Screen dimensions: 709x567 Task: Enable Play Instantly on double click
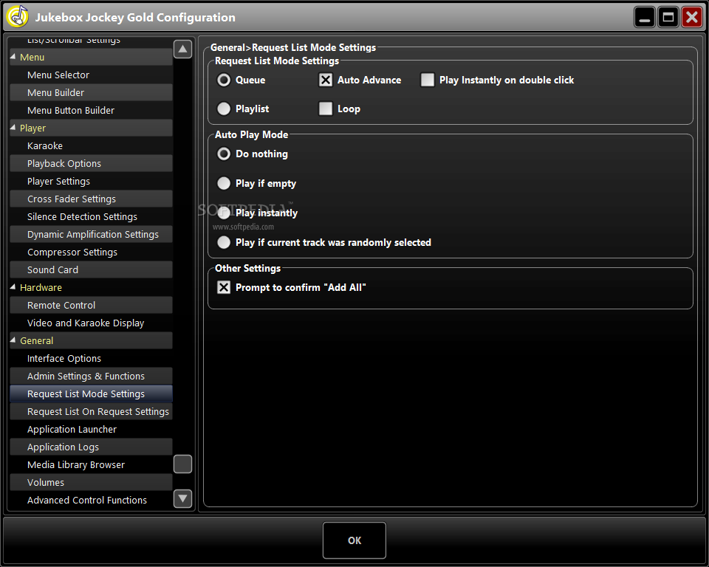pos(428,80)
